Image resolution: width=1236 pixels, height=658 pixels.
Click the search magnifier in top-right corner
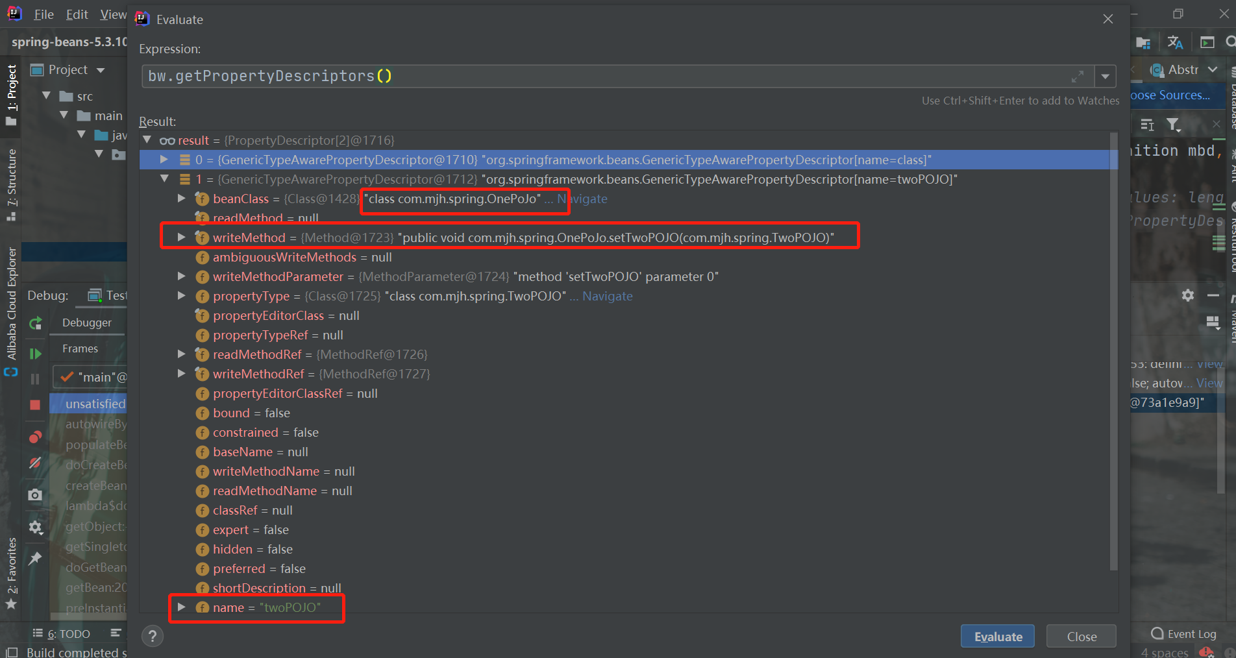coord(1230,42)
